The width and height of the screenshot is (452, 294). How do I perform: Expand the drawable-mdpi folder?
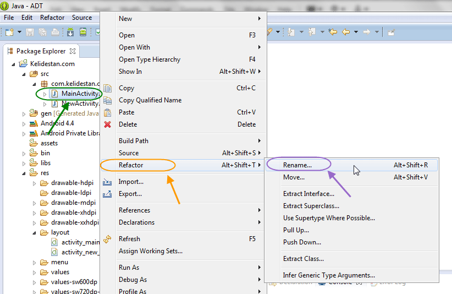(34, 203)
